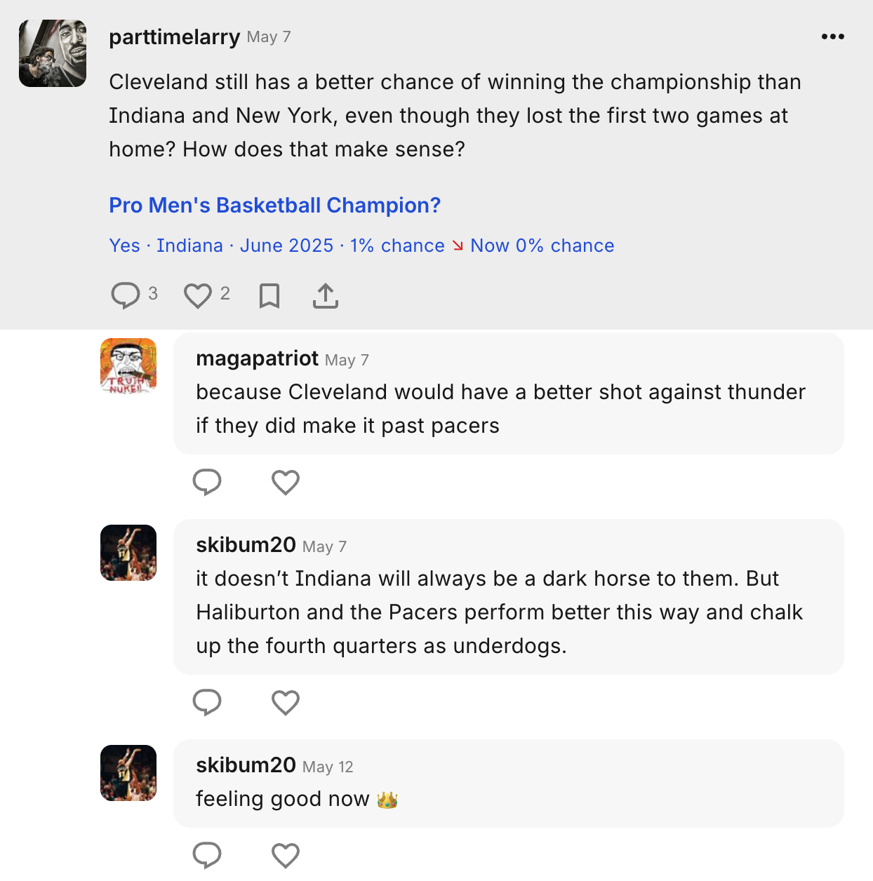
Task: Bookmark parttimelarry's post
Action: [x=269, y=296]
